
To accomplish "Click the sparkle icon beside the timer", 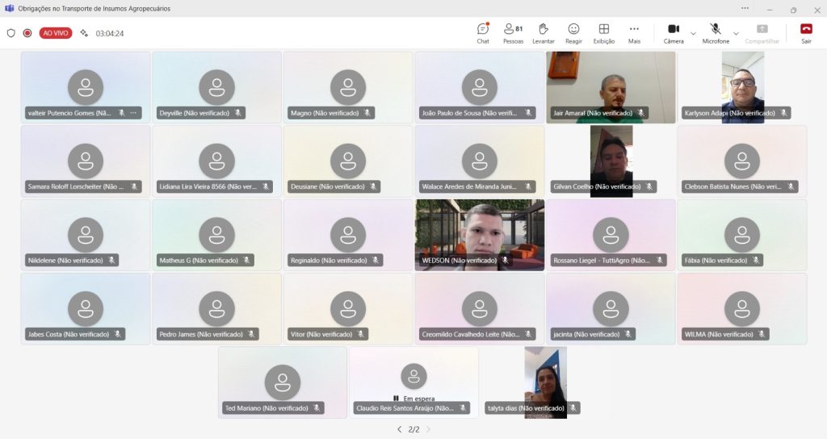I will (x=83, y=33).
